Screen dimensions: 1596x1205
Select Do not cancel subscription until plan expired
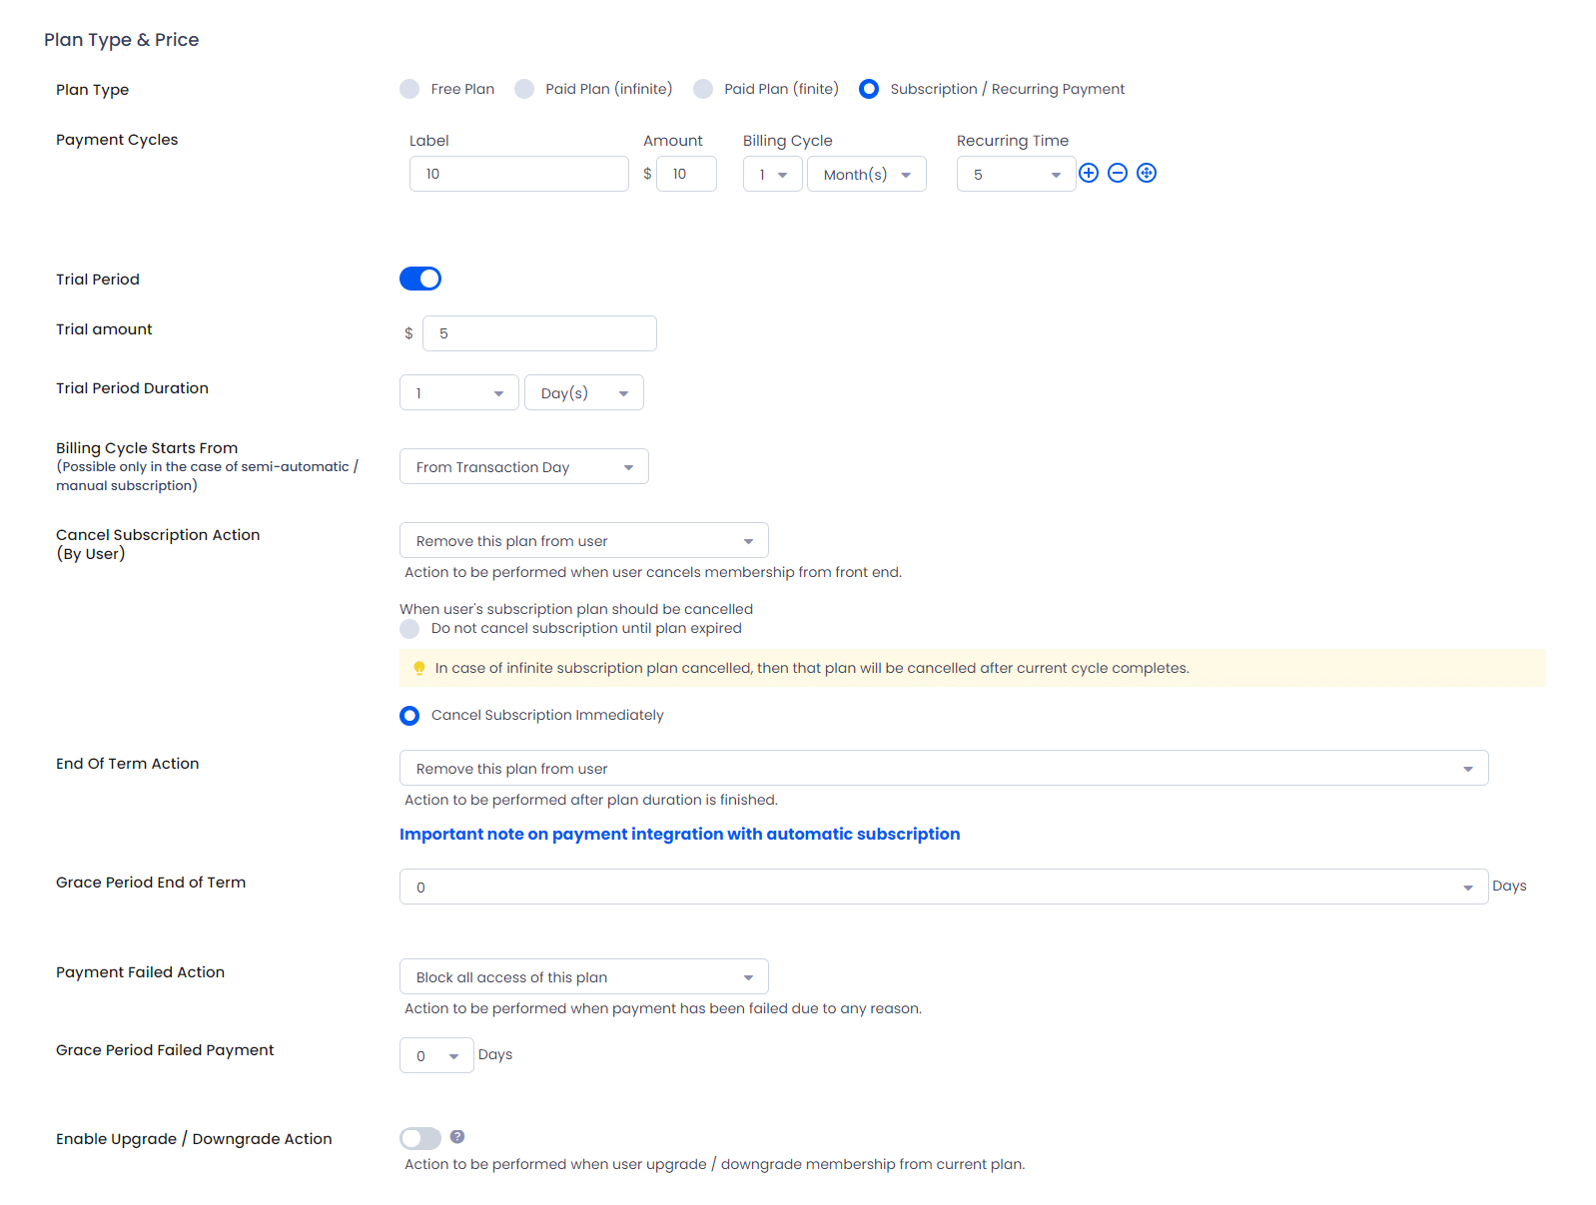pyautogui.click(x=409, y=628)
